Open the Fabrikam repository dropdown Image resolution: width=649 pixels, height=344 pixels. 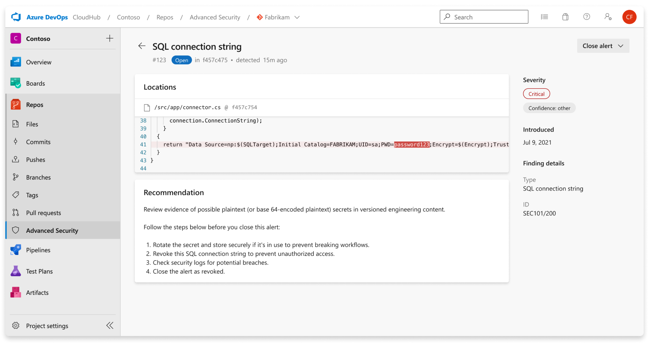(x=278, y=17)
